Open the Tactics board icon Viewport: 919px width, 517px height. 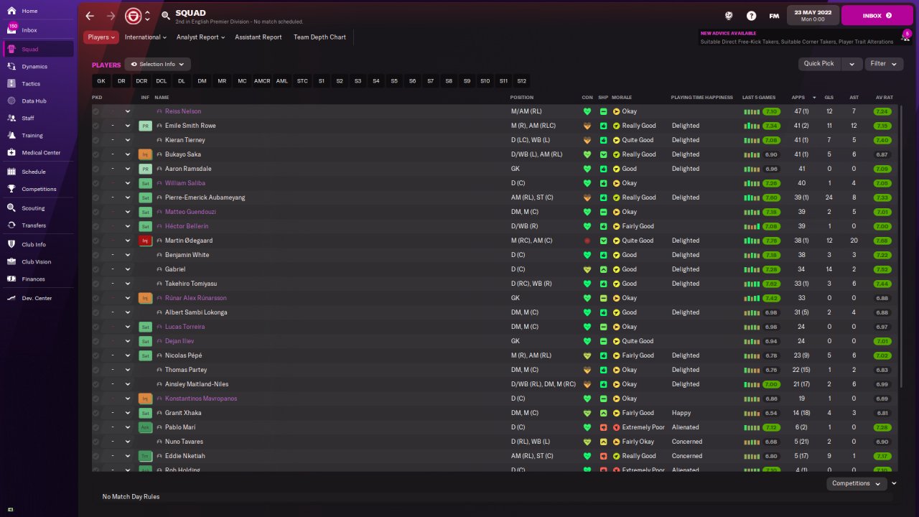tap(11, 83)
